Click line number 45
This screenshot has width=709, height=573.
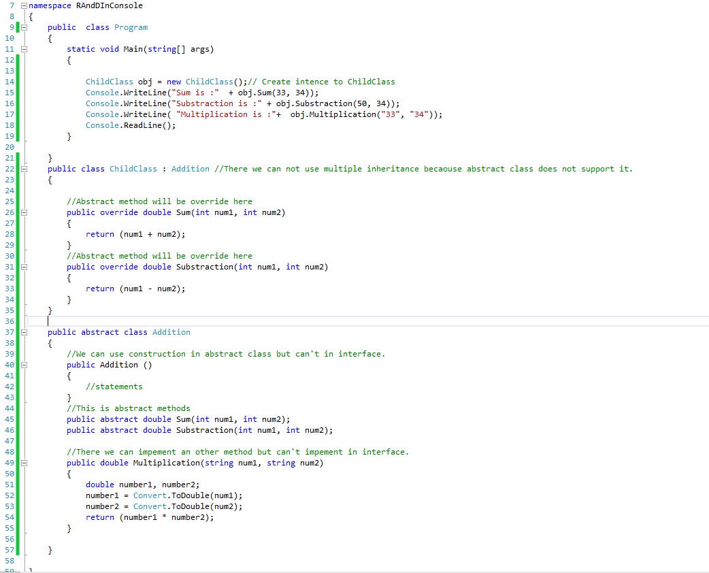point(9,419)
